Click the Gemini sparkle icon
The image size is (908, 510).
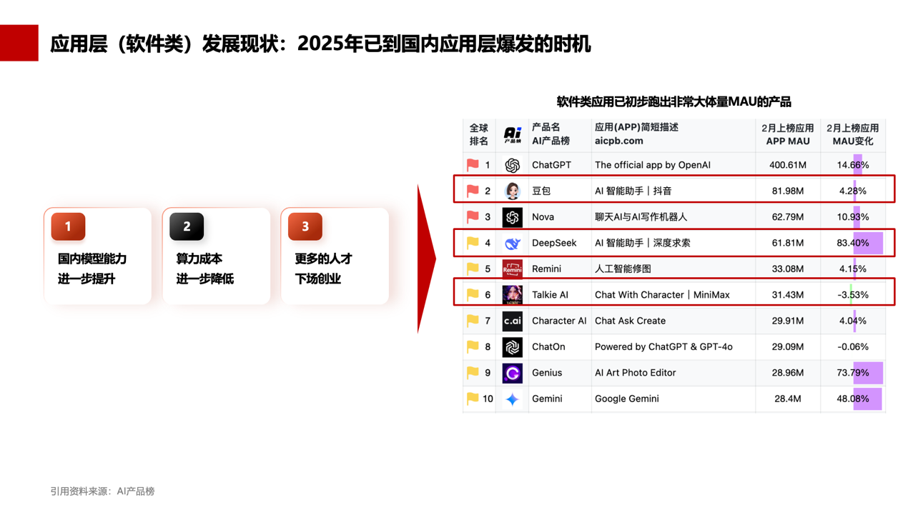[x=512, y=399]
